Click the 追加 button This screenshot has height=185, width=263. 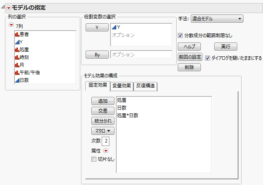click(103, 101)
